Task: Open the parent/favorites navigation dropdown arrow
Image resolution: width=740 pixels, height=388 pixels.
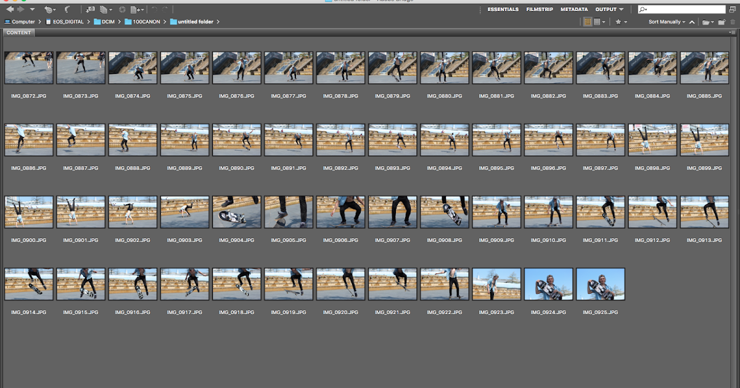Action: pos(32,10)
